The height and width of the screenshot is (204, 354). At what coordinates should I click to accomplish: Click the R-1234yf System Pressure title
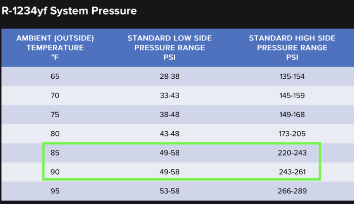click(x=69, y=11)
